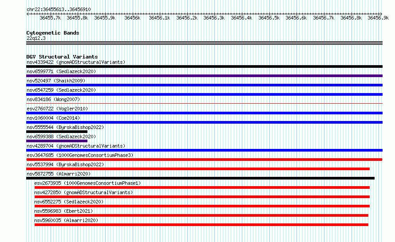Image resolution: width=395 pixels, height=242 pixels.
Task: Select the blue nsv520497 variant bar
Action: pyautogui.click(x=204, y=85)
